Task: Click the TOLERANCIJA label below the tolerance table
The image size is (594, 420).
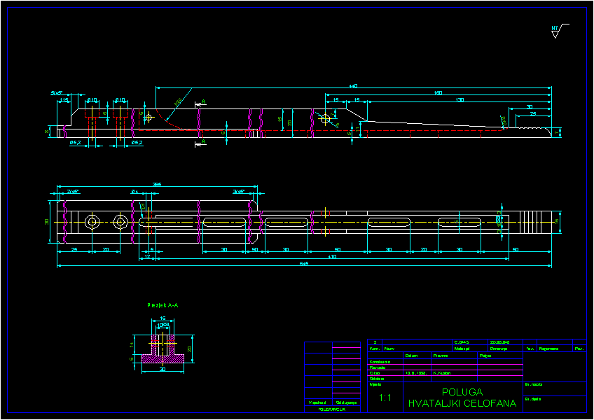Action: [x=331, y=411]
